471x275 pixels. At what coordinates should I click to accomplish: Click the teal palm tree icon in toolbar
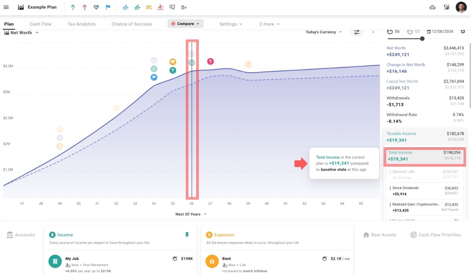point(73,7)
